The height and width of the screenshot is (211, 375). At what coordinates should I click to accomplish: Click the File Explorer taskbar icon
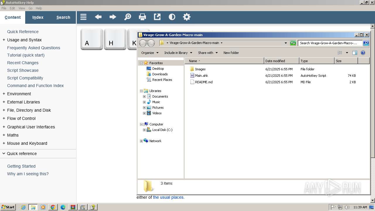point(33,207)
